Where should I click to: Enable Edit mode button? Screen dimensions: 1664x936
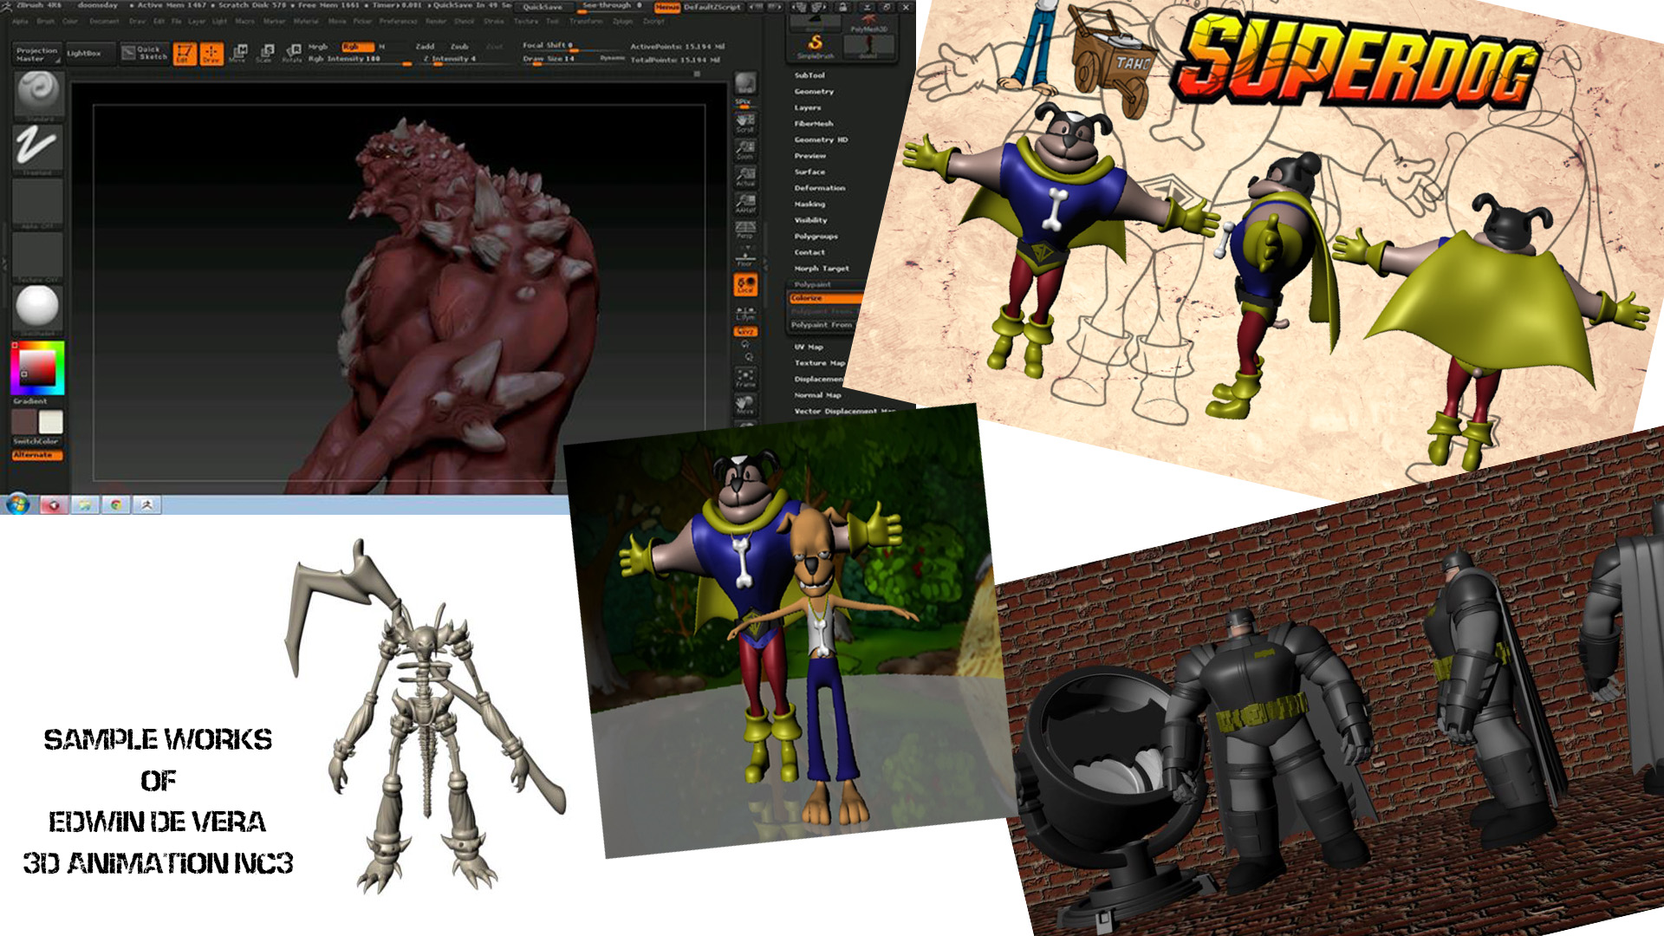tap(184, 54)
